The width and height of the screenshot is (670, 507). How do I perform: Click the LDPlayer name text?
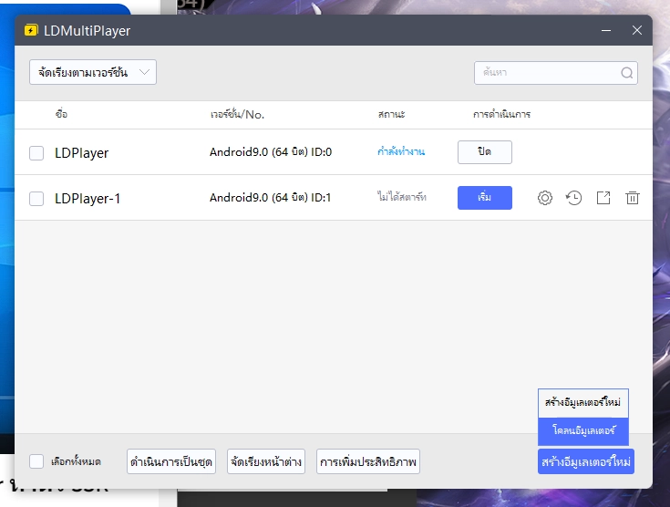click(82, 153)
